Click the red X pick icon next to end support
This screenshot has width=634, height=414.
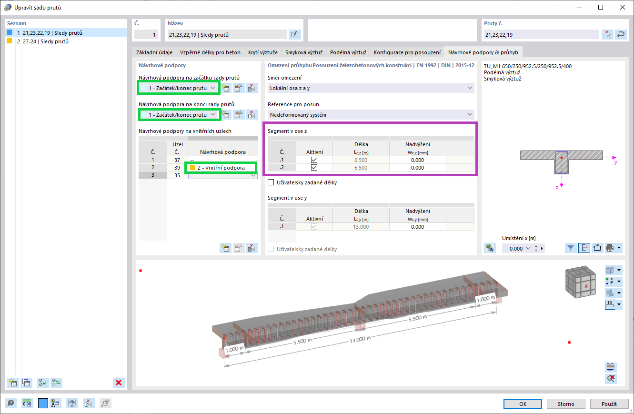pyautogui.click(x=252, y=114)
